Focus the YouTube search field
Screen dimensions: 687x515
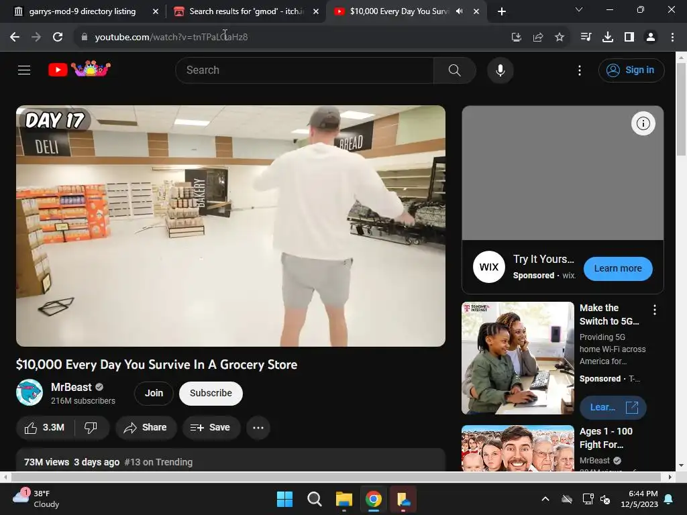pos(305,70)
